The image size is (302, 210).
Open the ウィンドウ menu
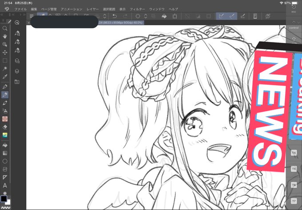point(157,9)
